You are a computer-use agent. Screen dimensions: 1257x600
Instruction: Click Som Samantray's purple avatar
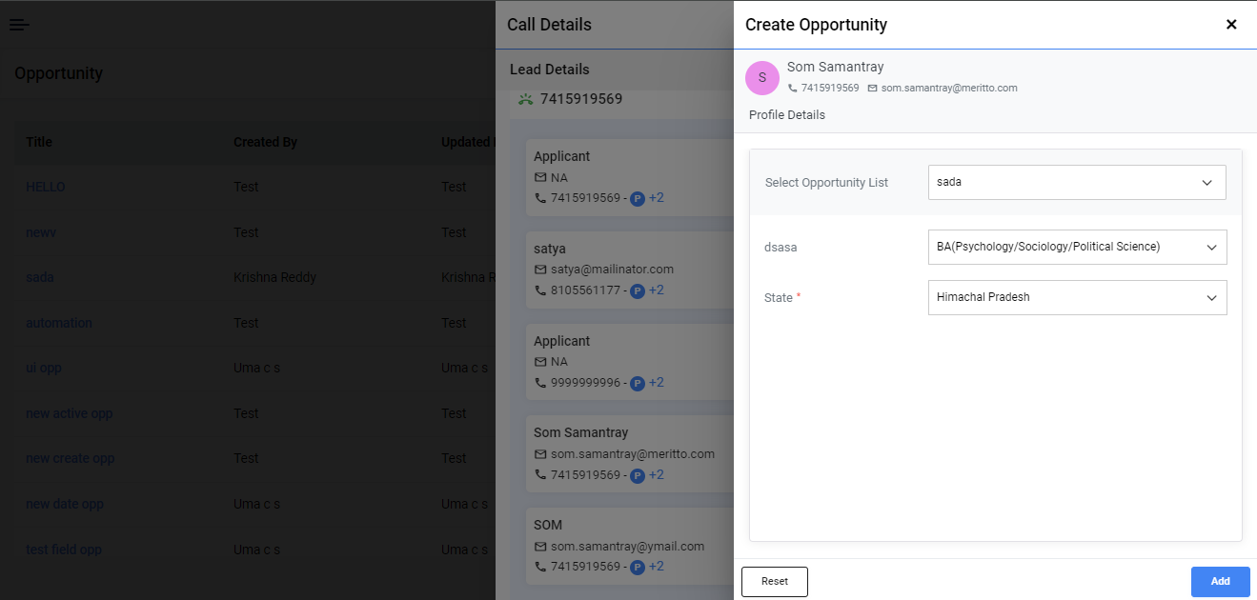point(762,78)
